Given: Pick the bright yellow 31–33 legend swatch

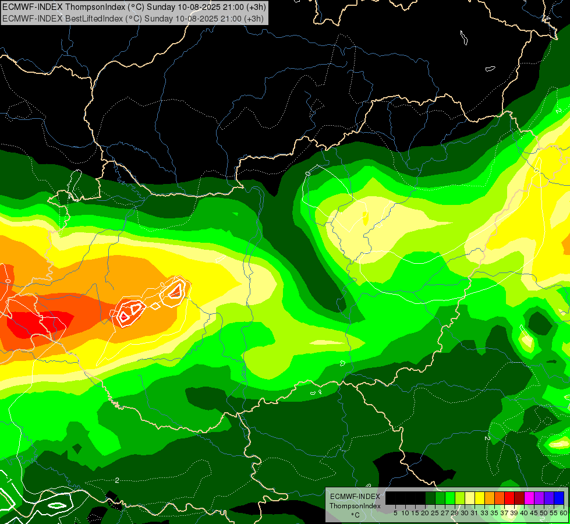Looking at the screenshot, I should pos(480,498).
